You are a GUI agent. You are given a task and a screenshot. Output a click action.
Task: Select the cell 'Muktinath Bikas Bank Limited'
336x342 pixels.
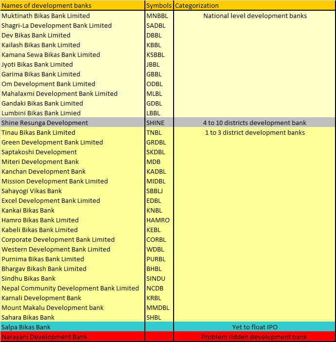[72, 16]
